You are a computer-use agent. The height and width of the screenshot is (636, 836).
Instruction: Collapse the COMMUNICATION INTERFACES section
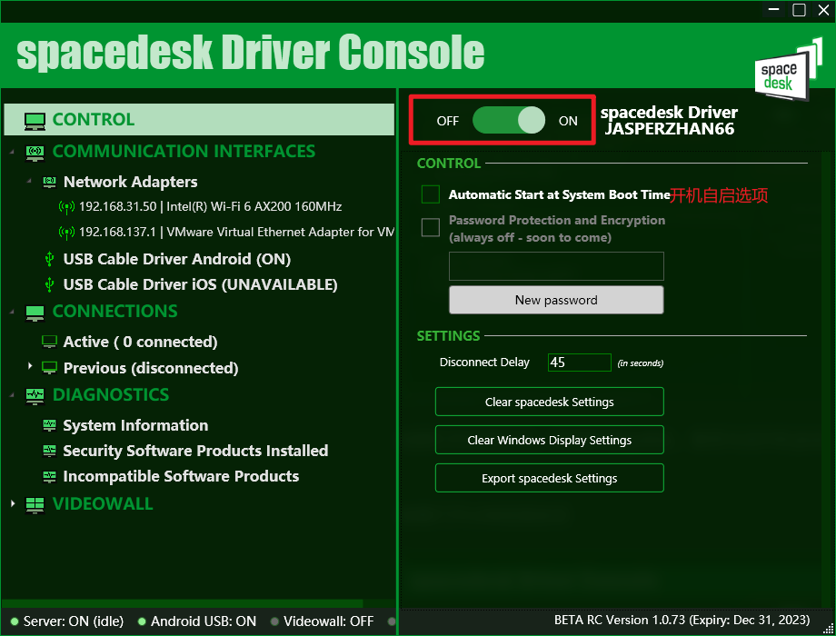(12, 153)
